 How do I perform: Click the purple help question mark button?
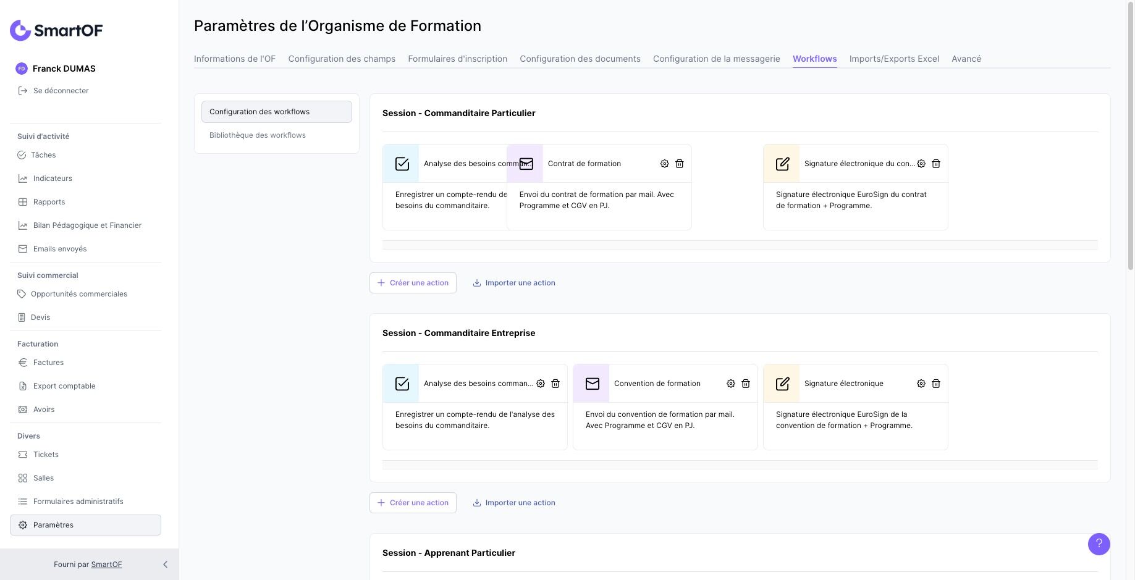pos(1099,544)
